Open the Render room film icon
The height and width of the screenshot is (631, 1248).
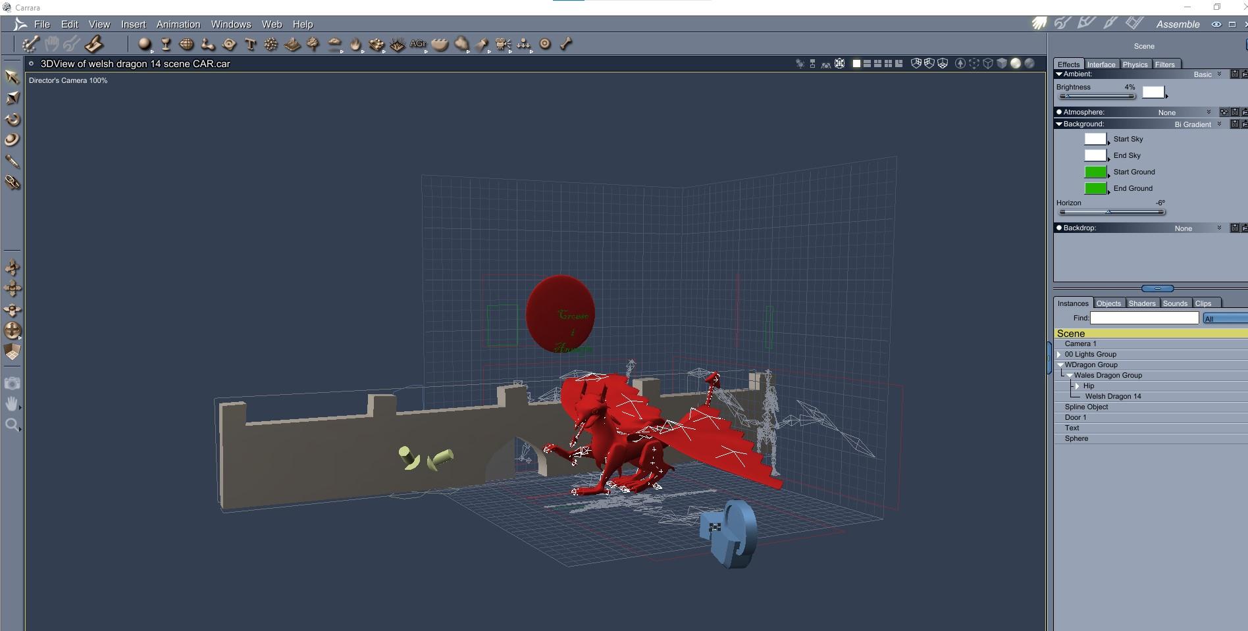coord(1134,24)
